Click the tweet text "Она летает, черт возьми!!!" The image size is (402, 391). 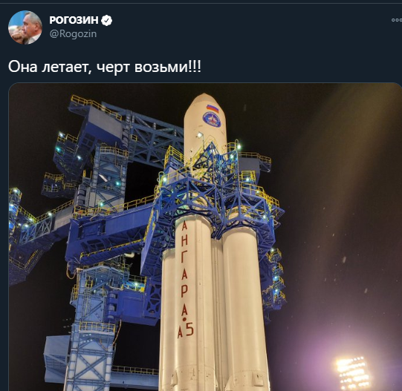105,67
